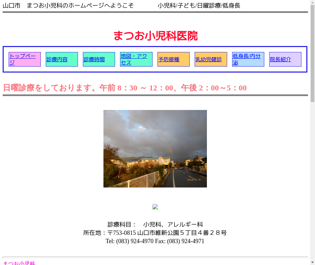
Task: Click the 山口市 welcome text at top
Action: pyautogui.click(x=68, y=6)
